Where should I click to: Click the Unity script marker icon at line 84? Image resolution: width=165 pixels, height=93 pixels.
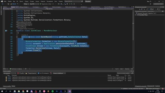6,31
